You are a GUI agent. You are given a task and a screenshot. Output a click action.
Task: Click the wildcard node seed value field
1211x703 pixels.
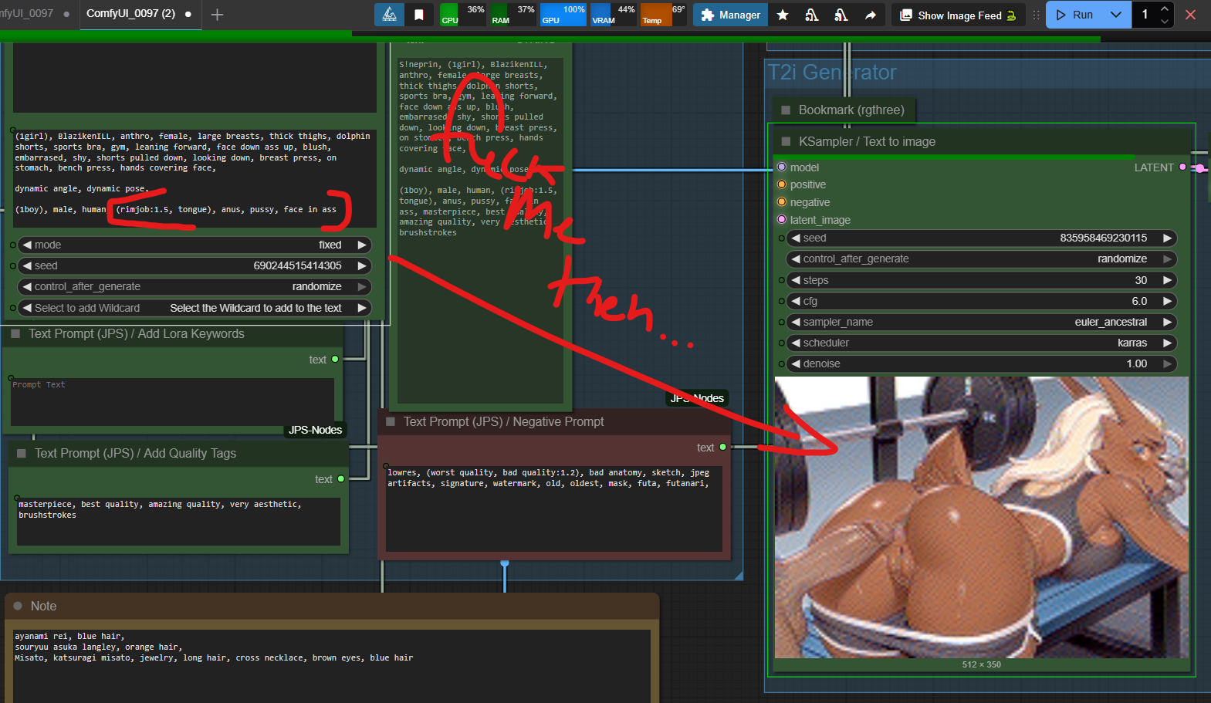pyautogui.click(x=194, y=265)
